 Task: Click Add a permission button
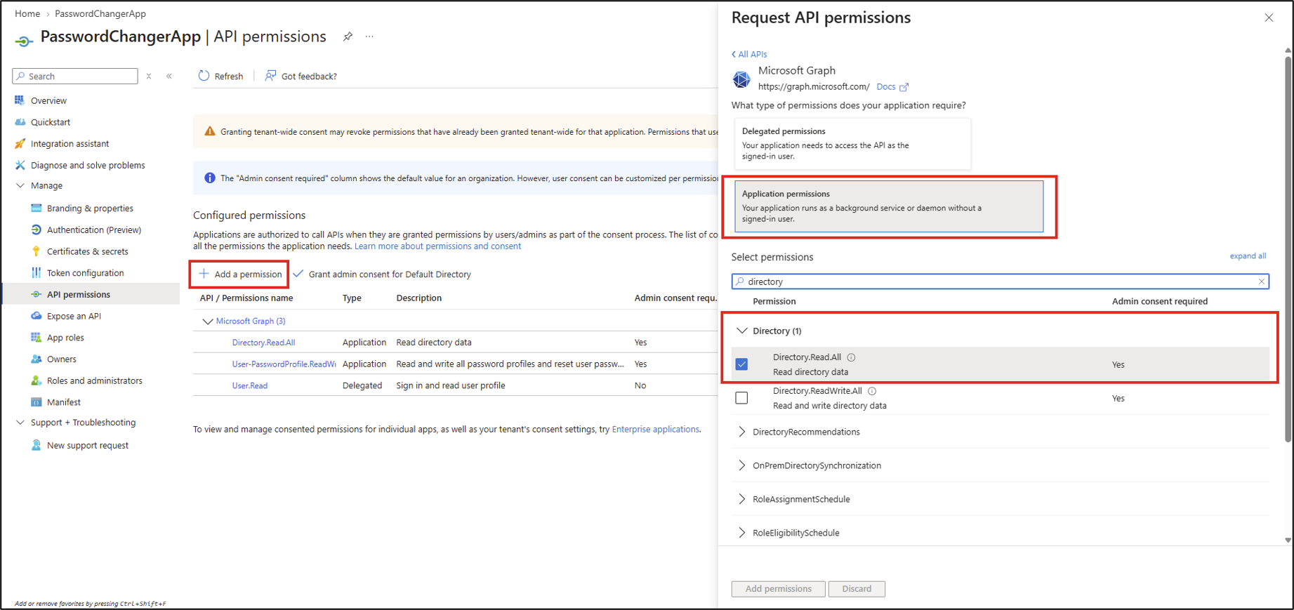pyautogui.click(x=240, y=274)
